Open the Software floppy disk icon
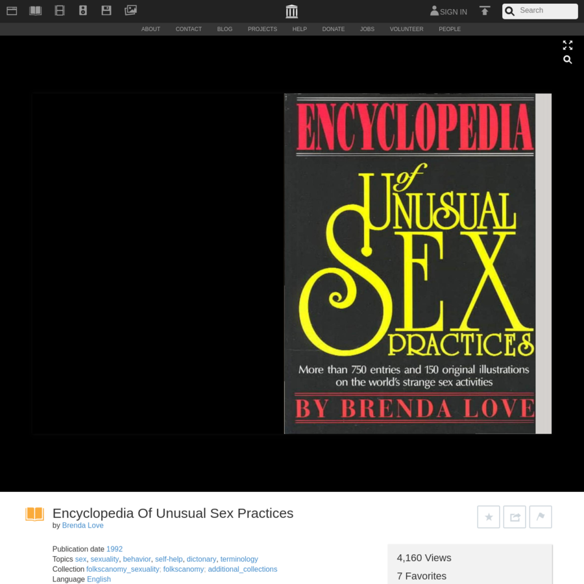 pyautogui.click(x=106, y=10)
